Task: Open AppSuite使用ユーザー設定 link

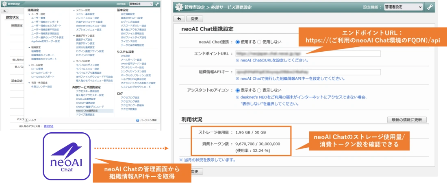Action: pyautogui.click(x=46, y=42)
